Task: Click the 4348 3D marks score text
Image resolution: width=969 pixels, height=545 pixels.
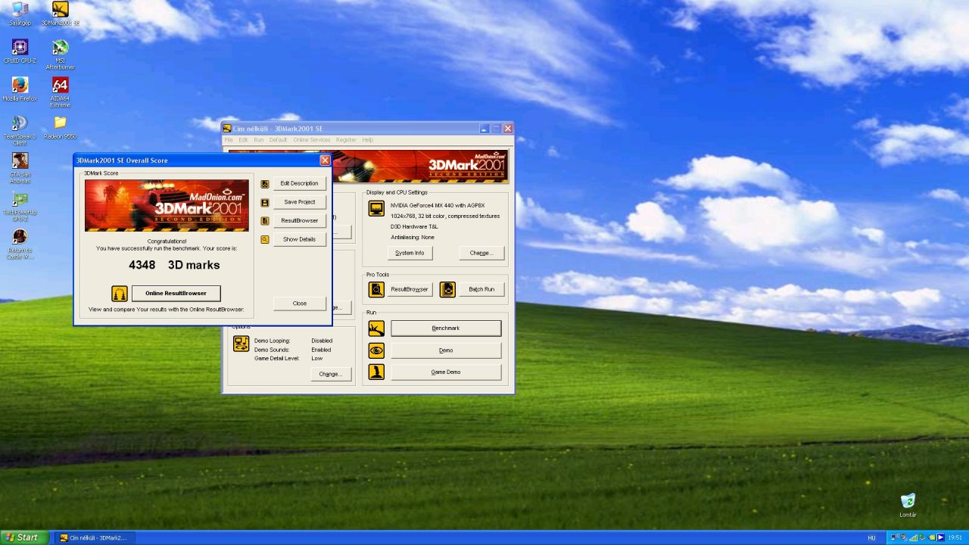Action: (x=174, y=265)
